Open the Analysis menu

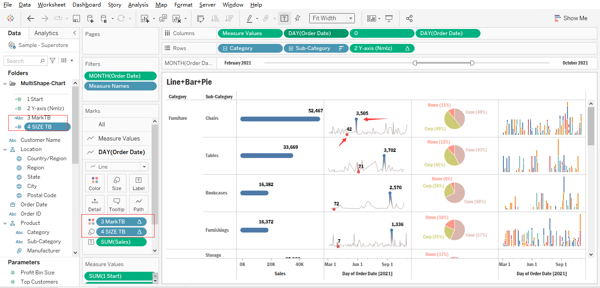click(138, 5)
